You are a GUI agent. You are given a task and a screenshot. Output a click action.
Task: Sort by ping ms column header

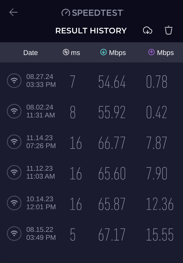71,53
